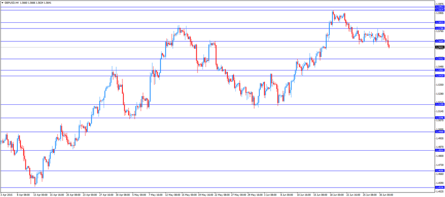Click the 1.5788 level label

click(x=440, y=28)
